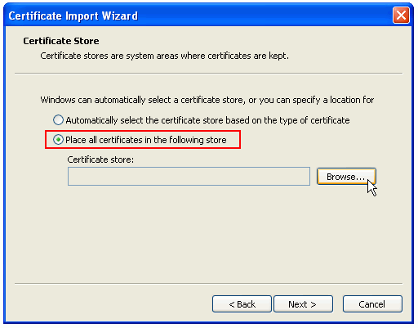418x328 pixels.
Task: Click the mouse pointer arrow beside the Browse button
Action: (371, 187)
